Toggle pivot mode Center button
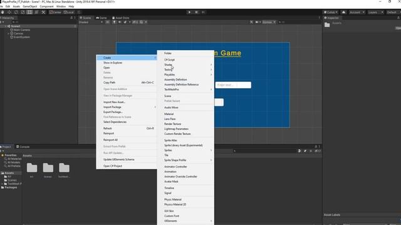Screen dimensions: 401x225 tap(56, 12)
